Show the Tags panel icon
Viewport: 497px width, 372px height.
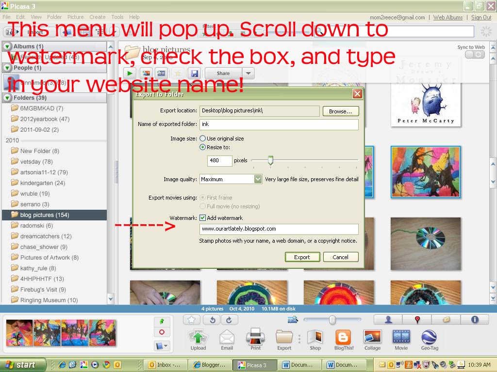coord(446,320)
